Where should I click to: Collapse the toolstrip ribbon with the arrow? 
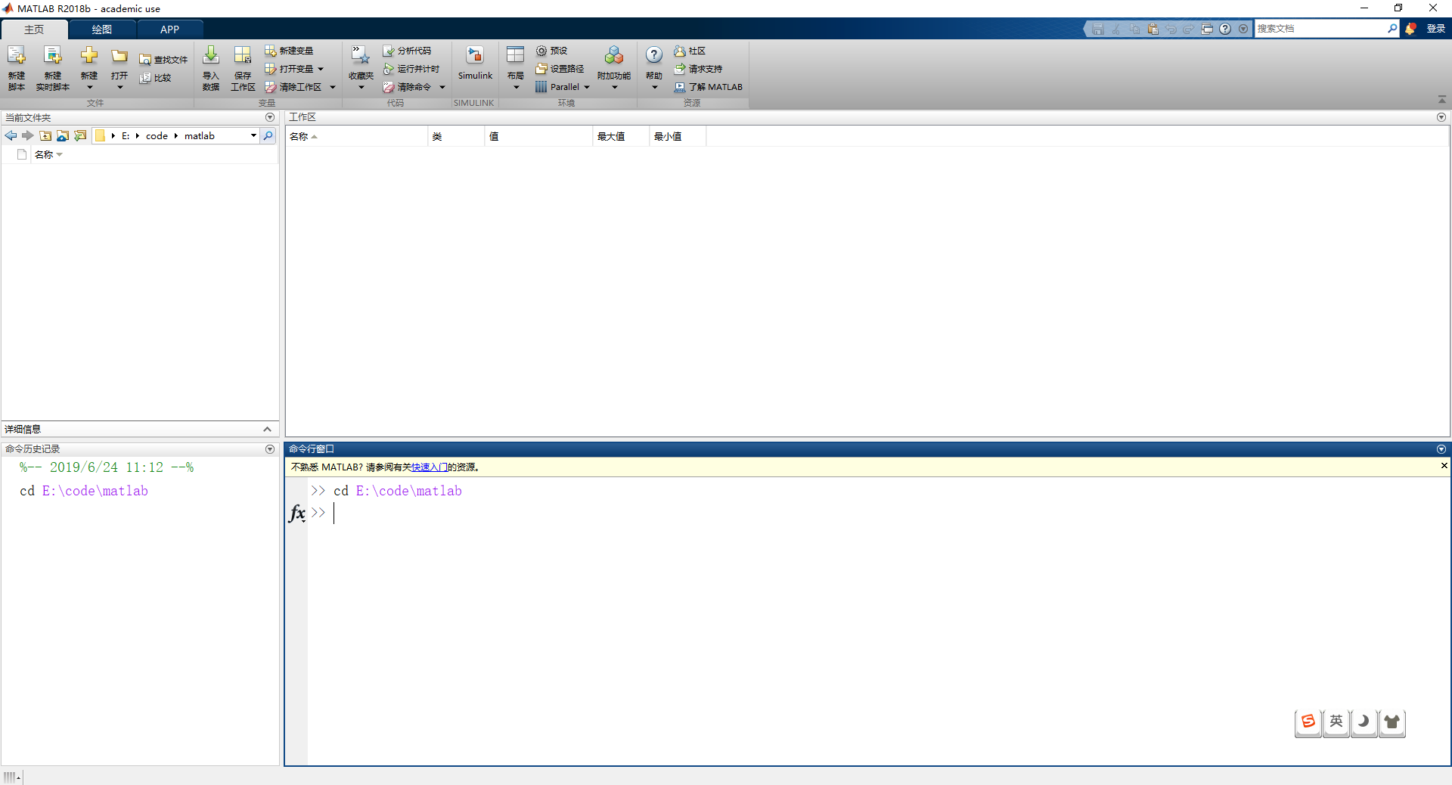coord(1441,100)
